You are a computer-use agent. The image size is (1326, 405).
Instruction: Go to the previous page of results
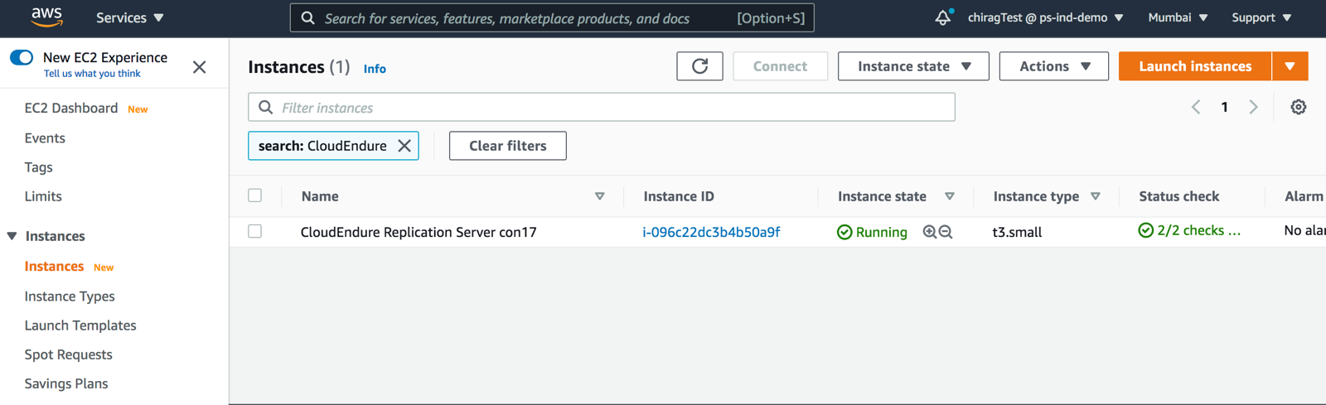pos(1196,107)
